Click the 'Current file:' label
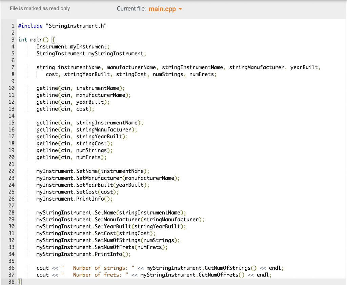This screenshot has width=347, height=285. point(132,9)
